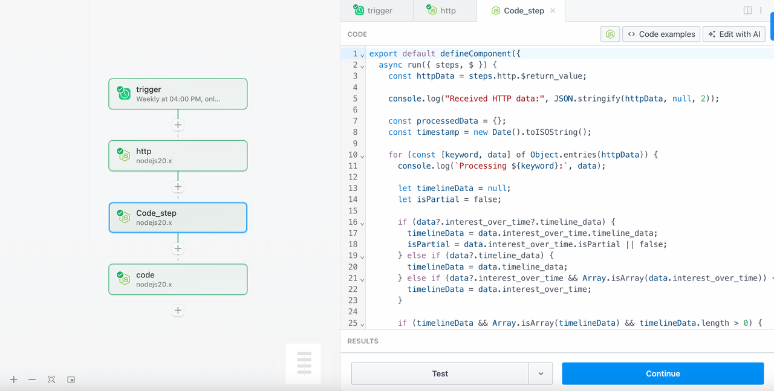Image resolution: width=774 pixels, height=391 pixels.
Task: Collapse the else-if fold at line 21
Action: click(362, 279)
